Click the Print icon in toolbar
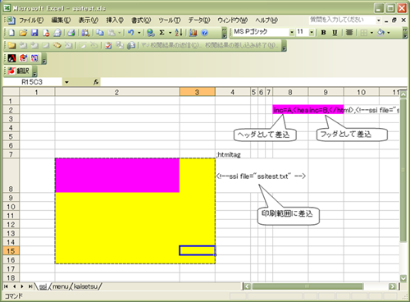This screenshot has height=302, width=410. tap(71, 33)
